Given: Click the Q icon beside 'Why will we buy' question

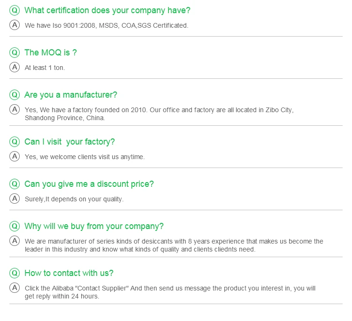Looking at the screenshot, I should click(15, 226).
